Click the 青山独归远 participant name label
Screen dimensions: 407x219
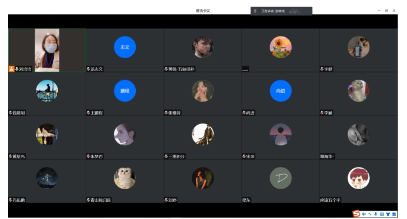click(98, 200)
